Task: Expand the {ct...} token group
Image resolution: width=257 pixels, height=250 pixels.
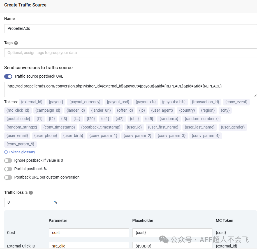Action: coord(134,119)
